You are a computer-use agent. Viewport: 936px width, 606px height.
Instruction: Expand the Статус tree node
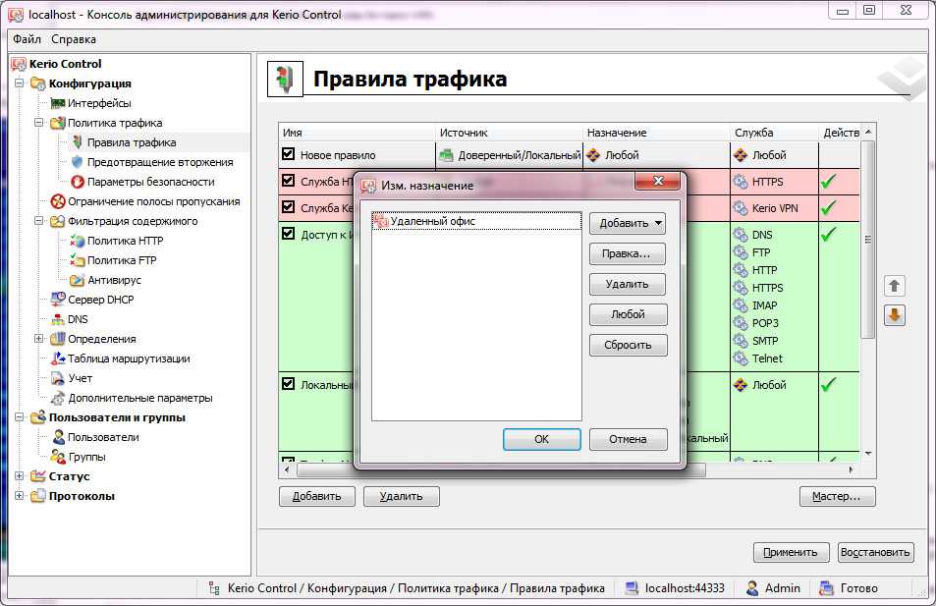(x=19, y=475)
